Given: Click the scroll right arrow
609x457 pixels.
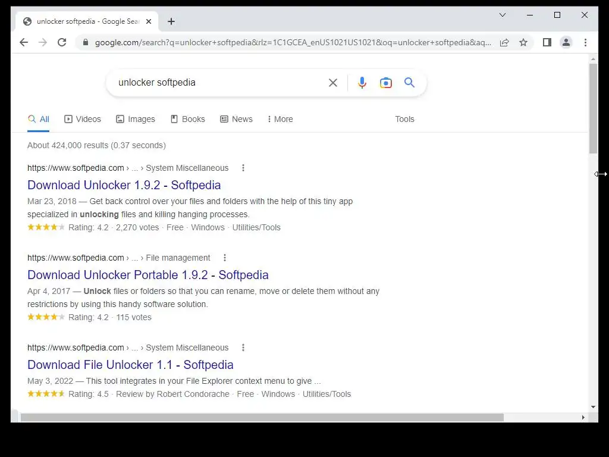Looking at the screenshot, I should point(583,417).
